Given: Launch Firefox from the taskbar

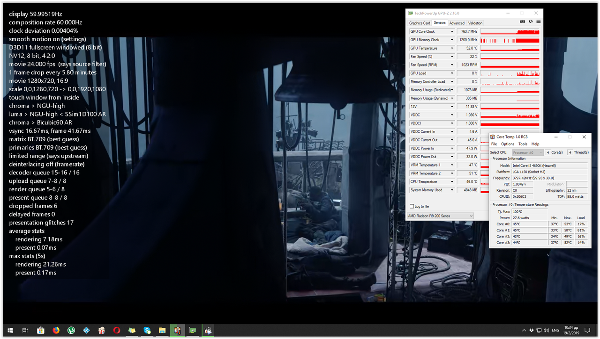Looking at the screenshot, I should tap(56, 330).
